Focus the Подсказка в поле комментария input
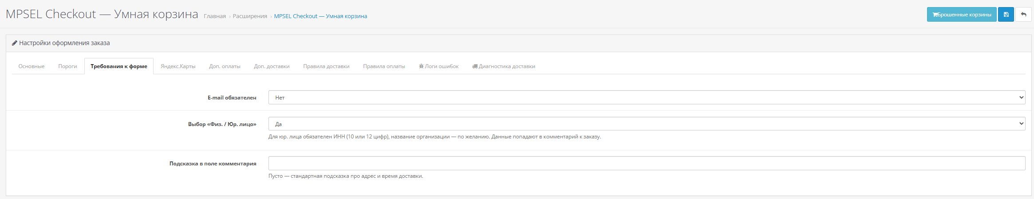The image size is (1034, 199). (x=647, y=163)
